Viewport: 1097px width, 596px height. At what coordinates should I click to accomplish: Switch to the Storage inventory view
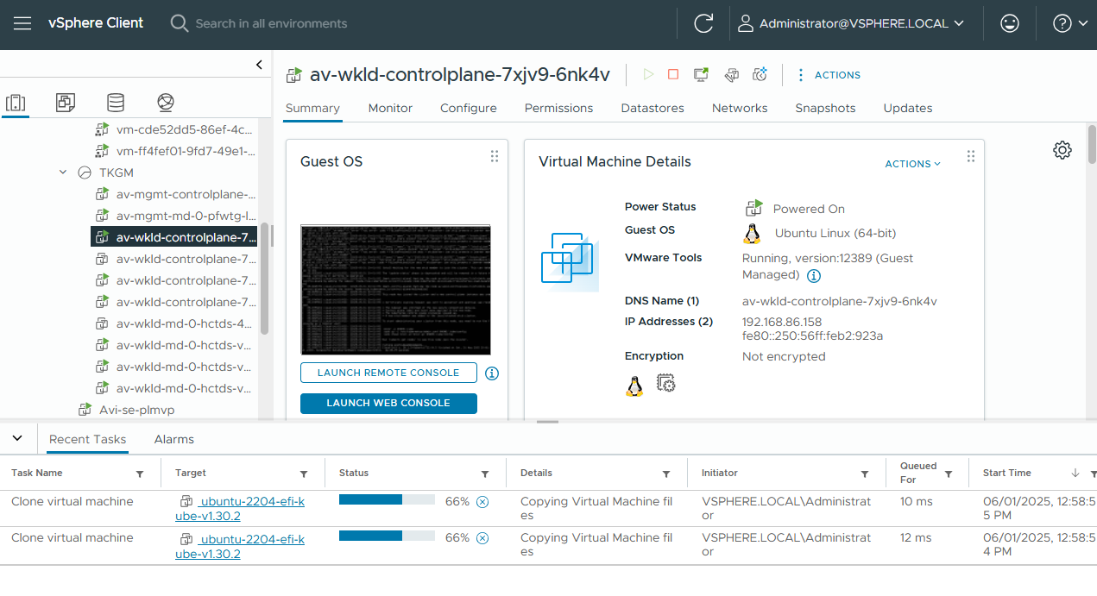[x=116, y=104]
